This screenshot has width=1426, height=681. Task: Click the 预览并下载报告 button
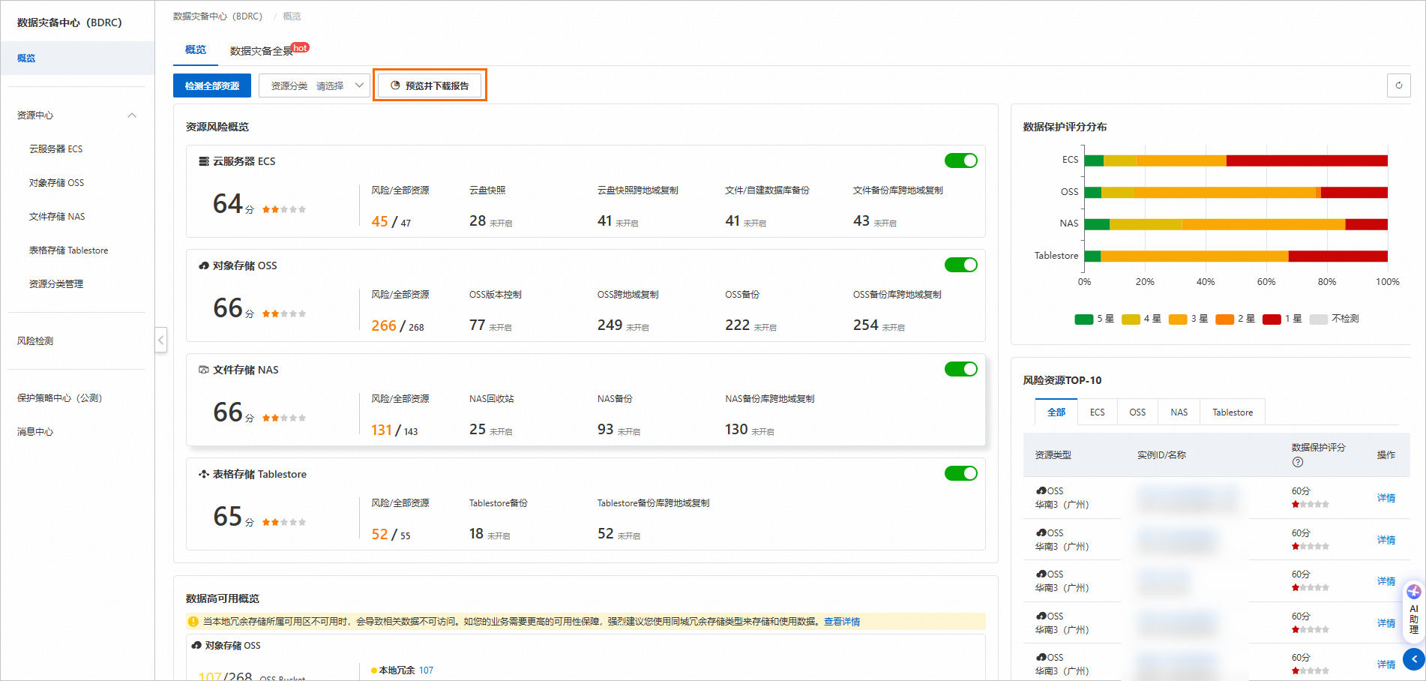click(430, 85)
